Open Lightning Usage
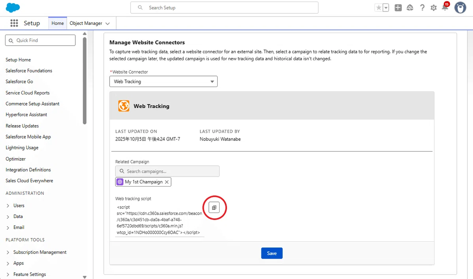 tap(22, 148)
